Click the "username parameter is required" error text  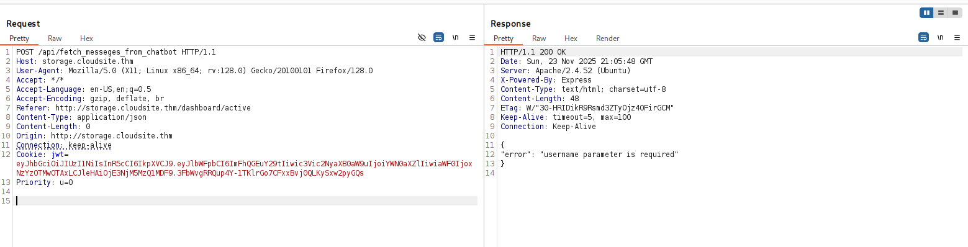[x=609, y=155]
